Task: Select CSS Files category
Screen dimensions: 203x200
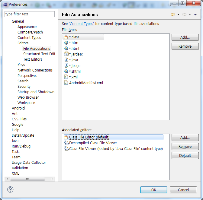Action: pyautogui.click(x=19, y=119)
